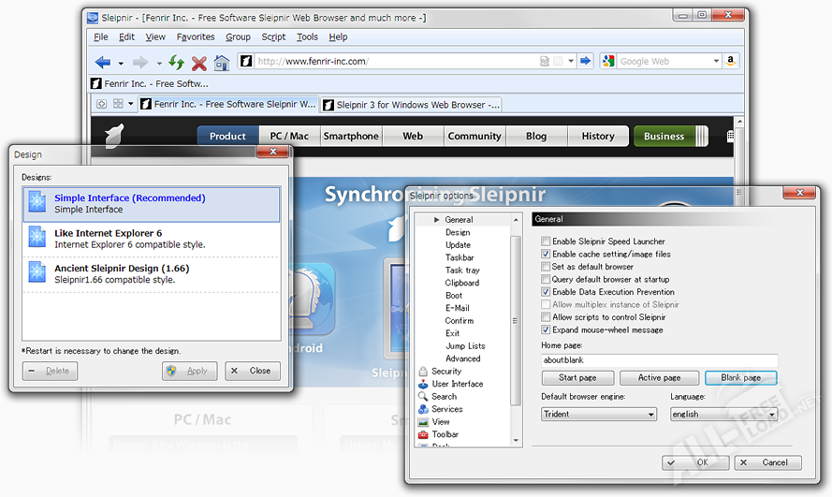This screenshot has width=832, height=497.
Task: Check Set as default browser
Action: (546, 267)
